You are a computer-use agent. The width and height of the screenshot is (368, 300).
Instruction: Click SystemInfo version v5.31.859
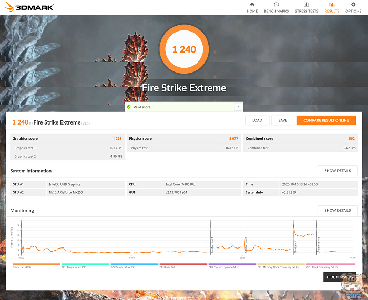(x=289, y=192)
